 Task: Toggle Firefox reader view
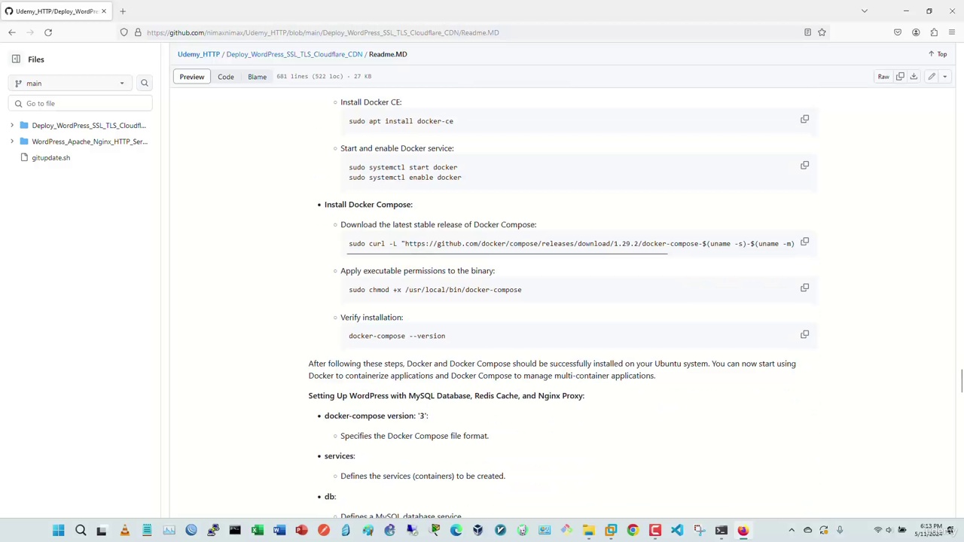(807, 32)
